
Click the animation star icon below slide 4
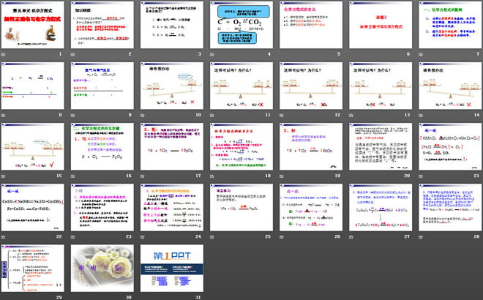212,55
